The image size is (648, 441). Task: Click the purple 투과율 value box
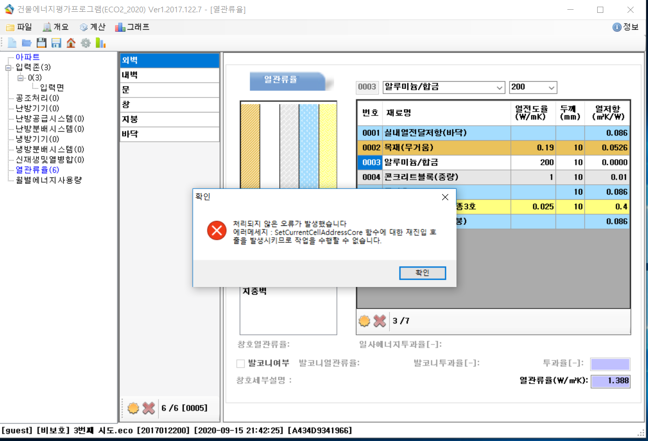(610, 364)
